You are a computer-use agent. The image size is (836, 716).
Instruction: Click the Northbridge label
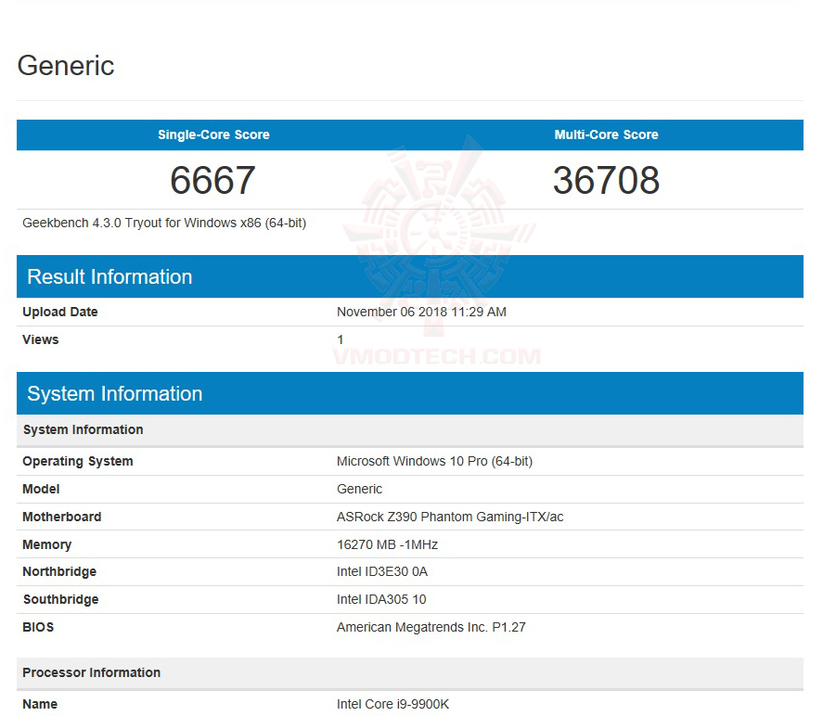(x=59, y=571)
